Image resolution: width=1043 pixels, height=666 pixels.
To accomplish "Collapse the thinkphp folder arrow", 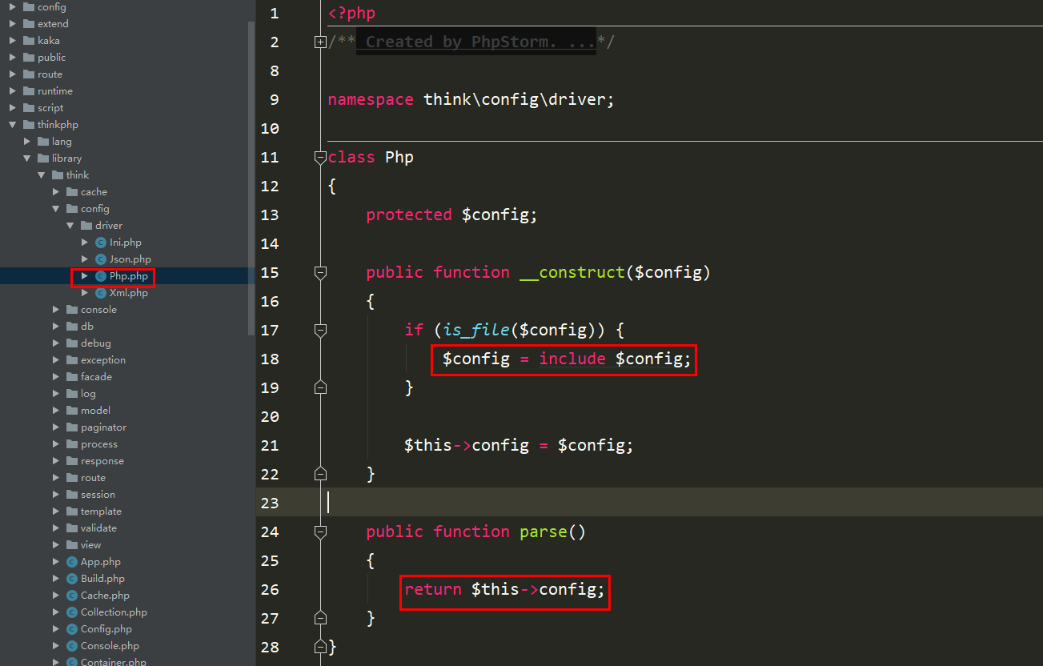I will pyautogui.click(x=13, y=125).
